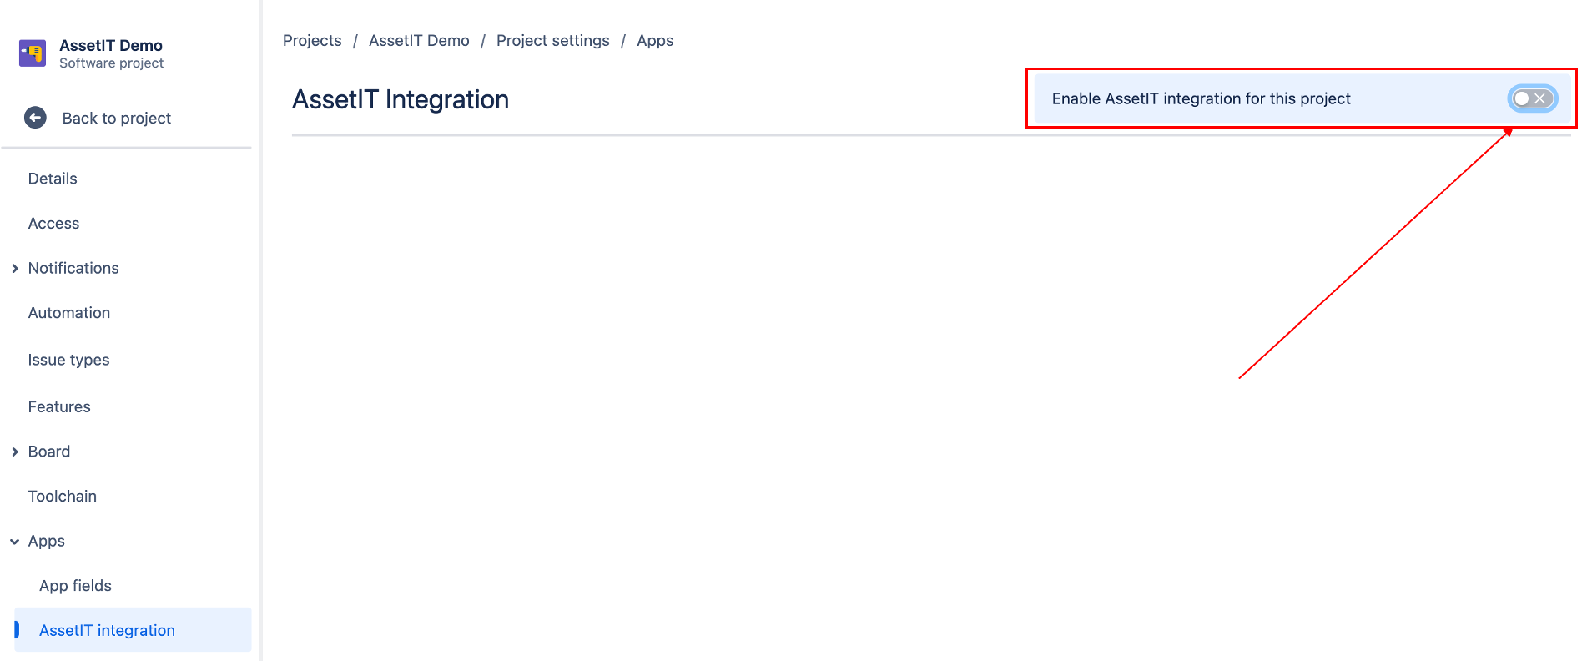Click AssetIT Demo breadcrumb link

tap(419, 41)
